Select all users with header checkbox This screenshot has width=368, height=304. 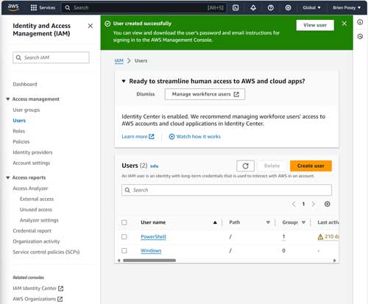pos(124,222)
